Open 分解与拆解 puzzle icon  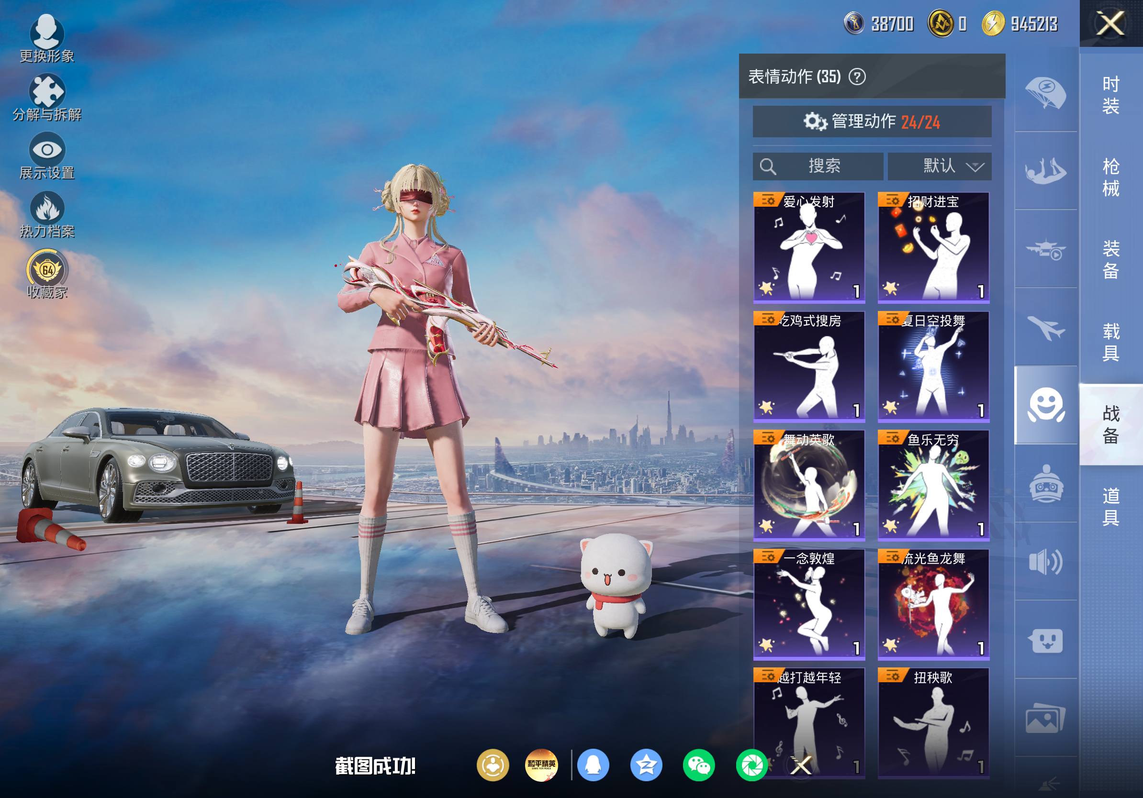[x=47, y=97]
